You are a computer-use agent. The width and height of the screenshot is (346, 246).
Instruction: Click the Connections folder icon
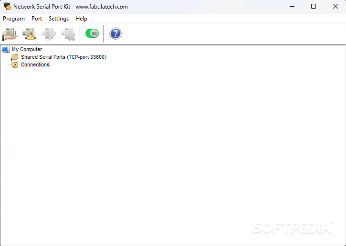coord(15,64)
